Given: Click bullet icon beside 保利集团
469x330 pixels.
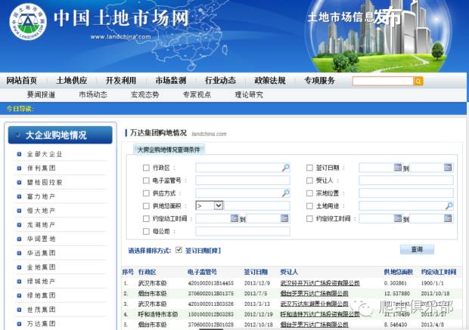Looking at the screenshot, I should coord(19,168).
